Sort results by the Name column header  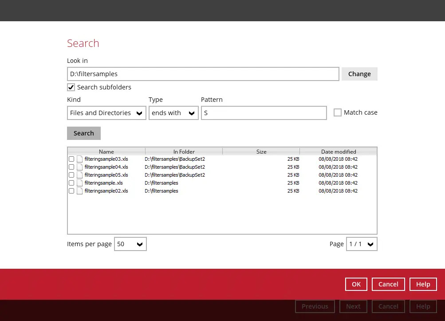pos(106,151)
